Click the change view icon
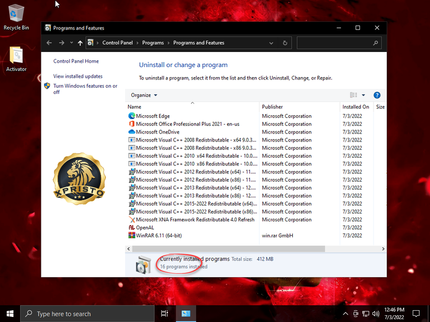The height and width of the screenshot is (322, 430). 353,95
